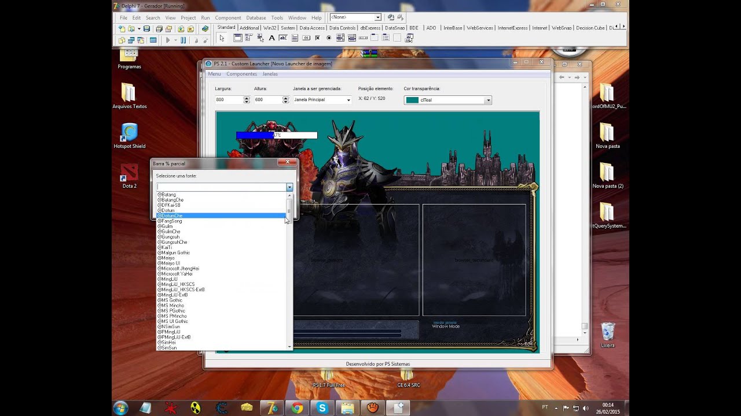Choose @Malgun Gothic from the font list
This screenshot has width=741, height=416.
[x=222, y=252]
